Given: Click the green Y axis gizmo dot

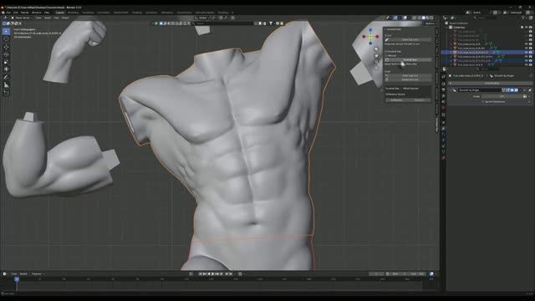Looking at the screenshot, I should 370,36.
